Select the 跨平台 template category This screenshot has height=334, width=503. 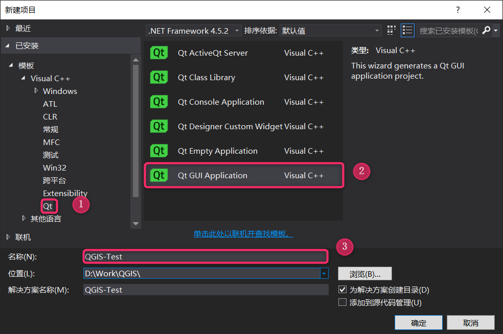[x=54, y=180]
